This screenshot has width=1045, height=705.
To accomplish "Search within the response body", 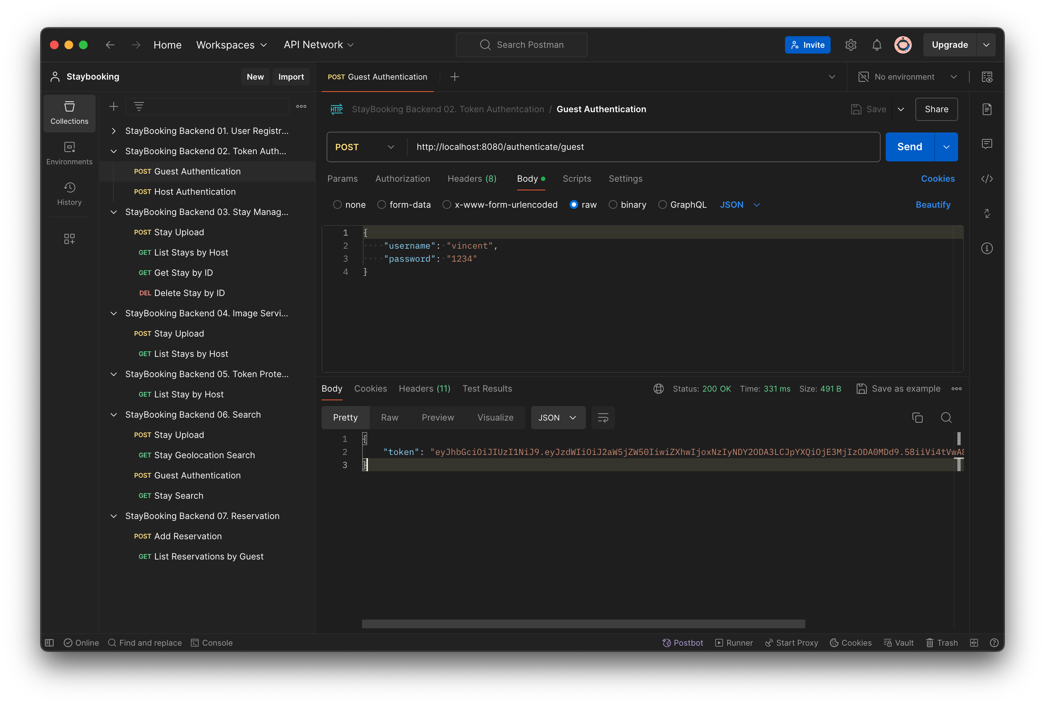I will coord(946,417).
